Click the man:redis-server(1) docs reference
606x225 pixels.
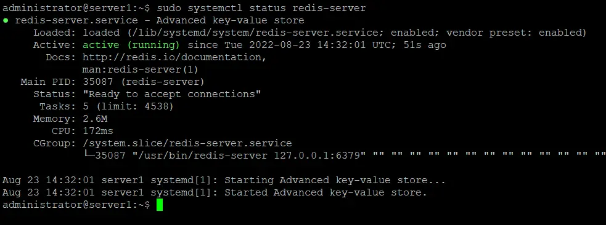pyautogui.click(x=141, y=69)
